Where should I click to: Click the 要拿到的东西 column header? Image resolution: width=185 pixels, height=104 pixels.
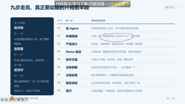coord(98,21)
